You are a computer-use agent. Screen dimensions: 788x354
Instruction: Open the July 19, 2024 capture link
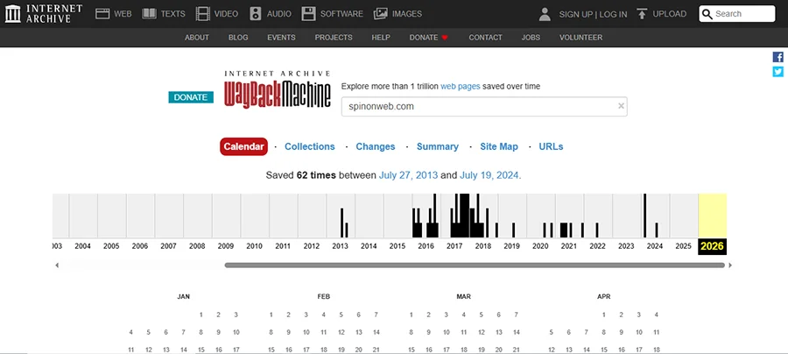(x=489, y=175)
